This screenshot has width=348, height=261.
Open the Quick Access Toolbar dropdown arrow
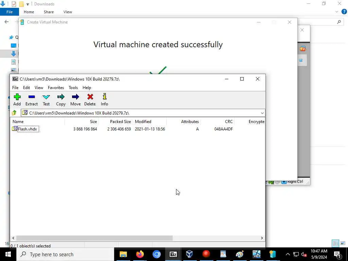28,4
